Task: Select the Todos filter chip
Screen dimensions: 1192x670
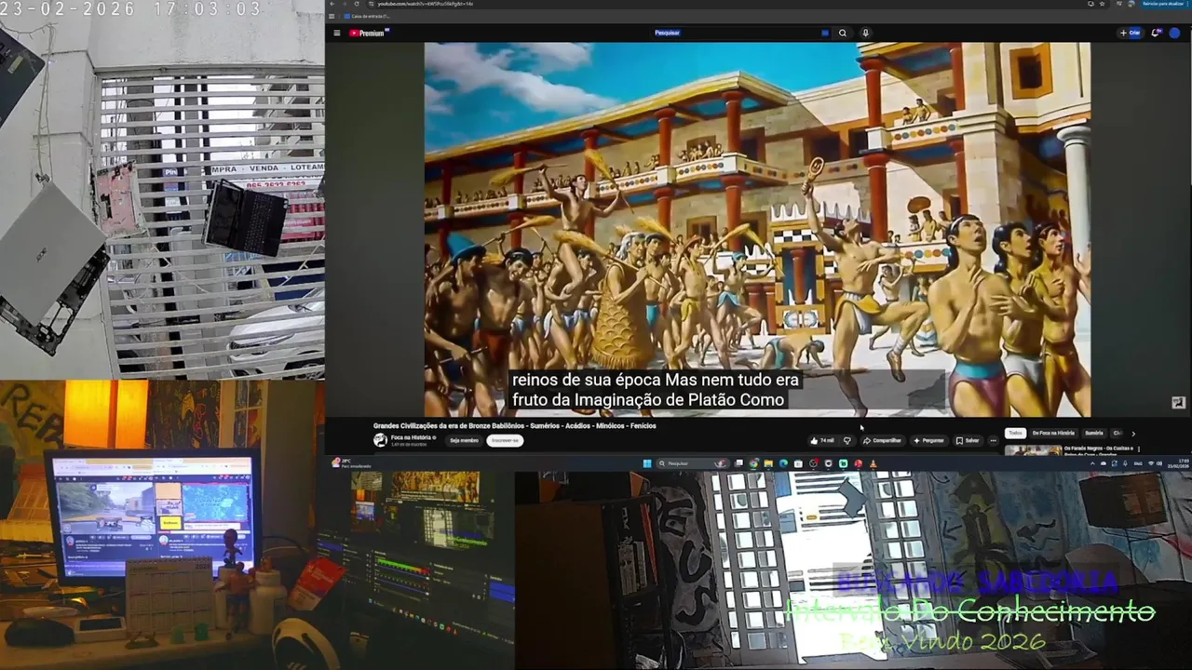Action: (1015, 433)
